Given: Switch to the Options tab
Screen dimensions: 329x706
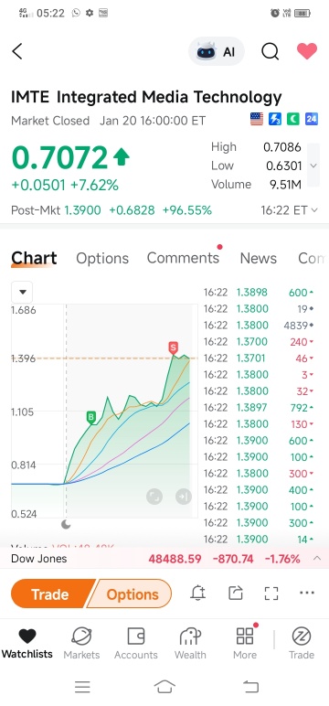Looking at the screenshot, I should (102, 259).
